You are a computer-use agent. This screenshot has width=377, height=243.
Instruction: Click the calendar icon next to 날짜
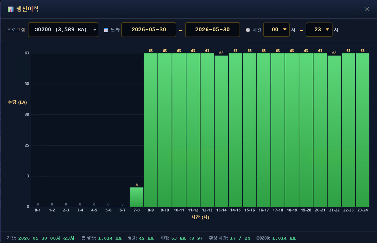pos(106,30)
